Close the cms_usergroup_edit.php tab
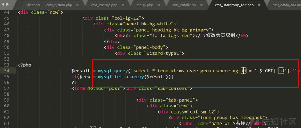The image size is (301, 128). (x=258, y=5)
